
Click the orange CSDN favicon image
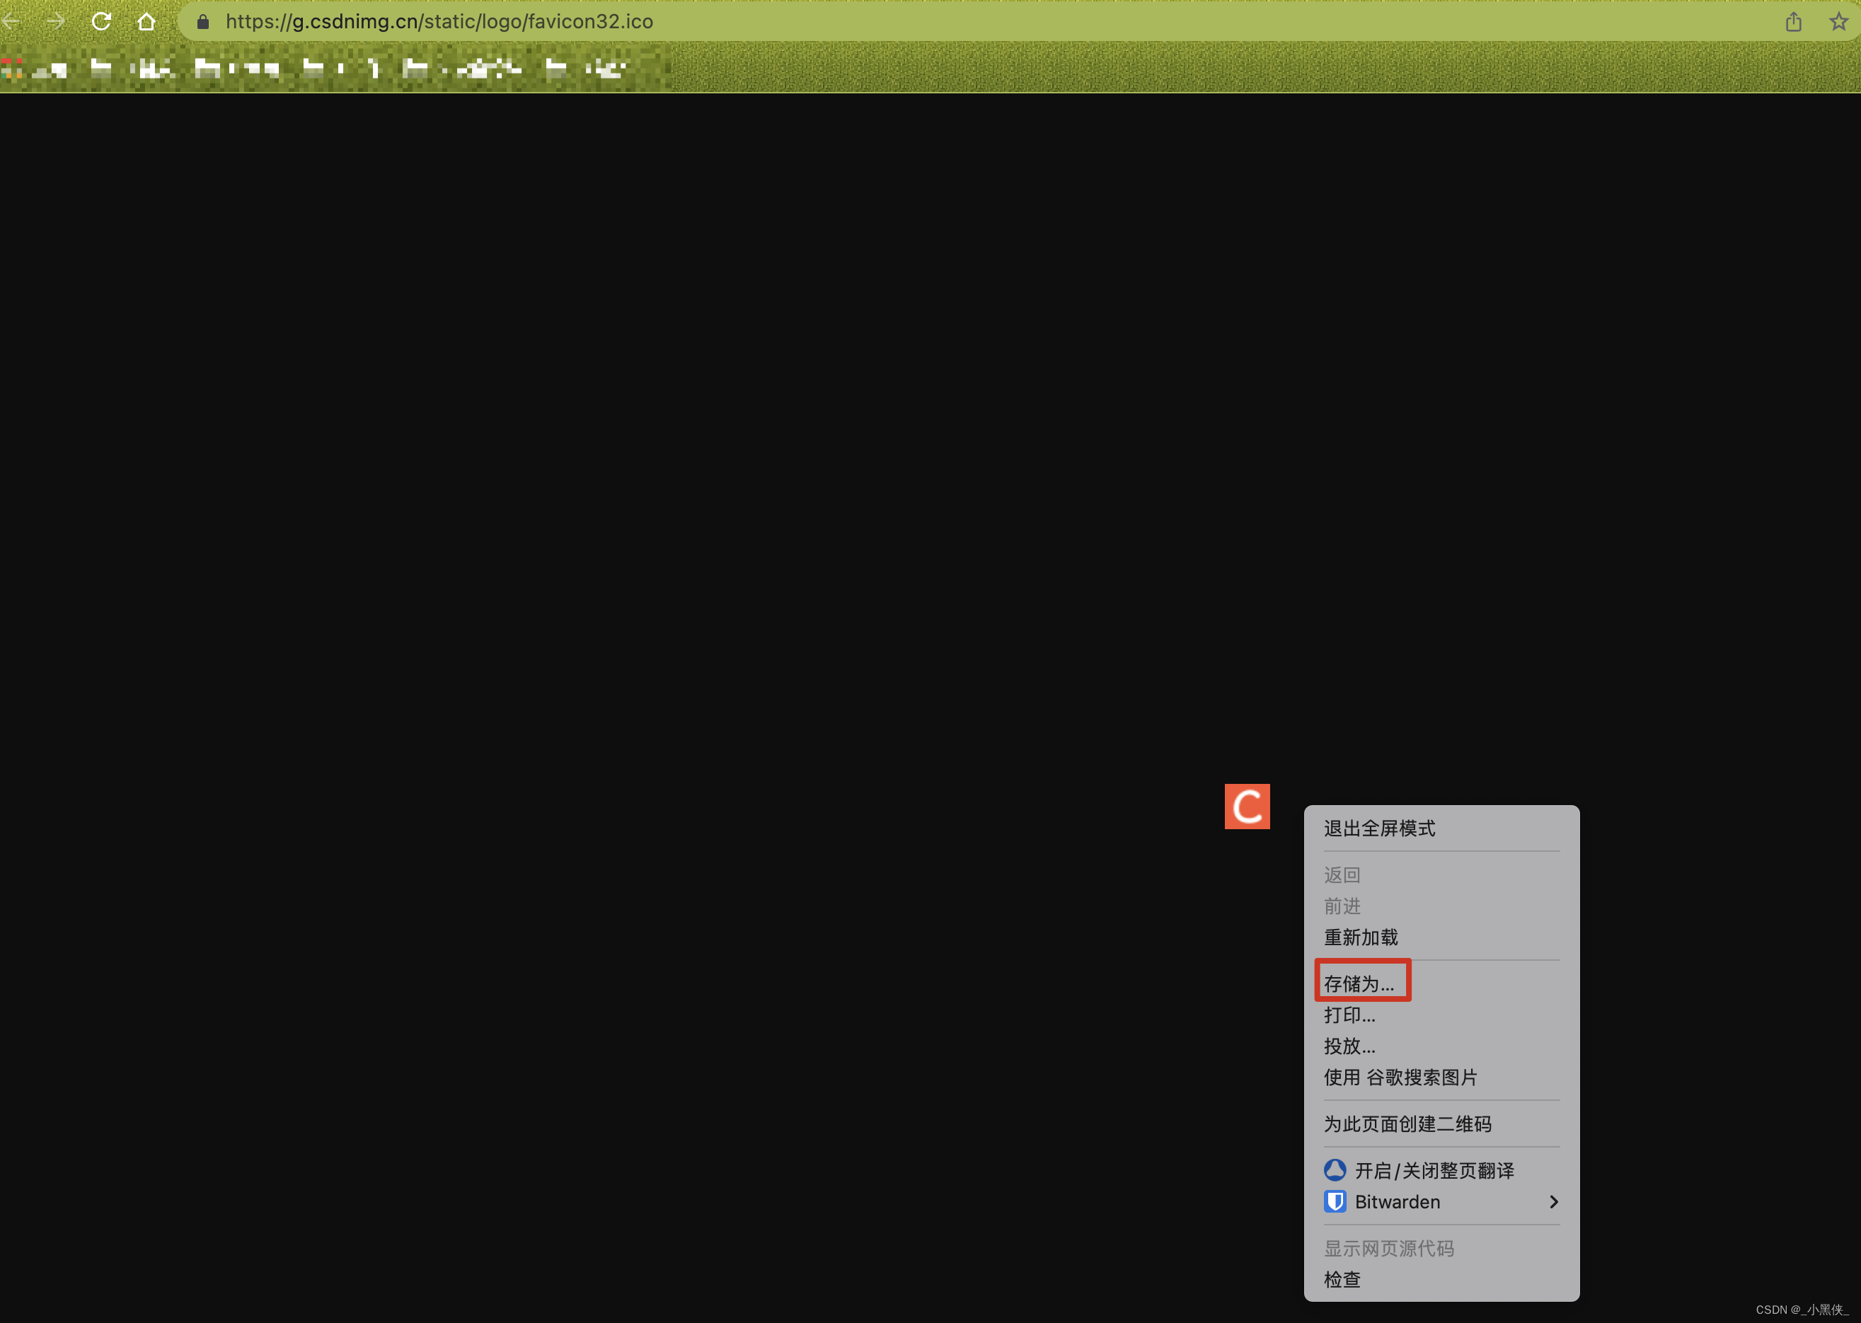pyautogui.click(x=1247, y=807)
